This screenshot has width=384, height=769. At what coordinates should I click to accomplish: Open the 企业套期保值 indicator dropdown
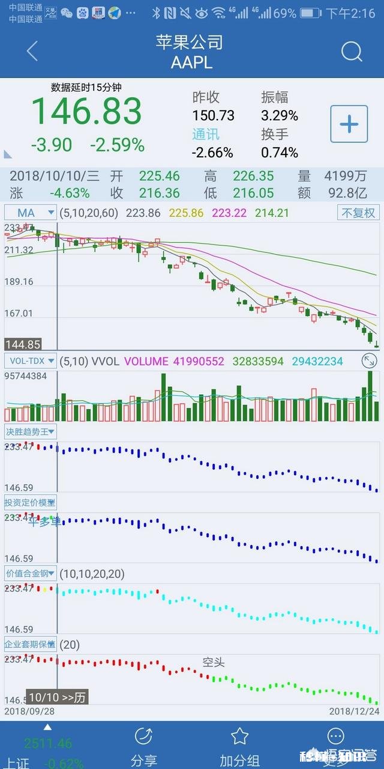(x=31, y=645)
